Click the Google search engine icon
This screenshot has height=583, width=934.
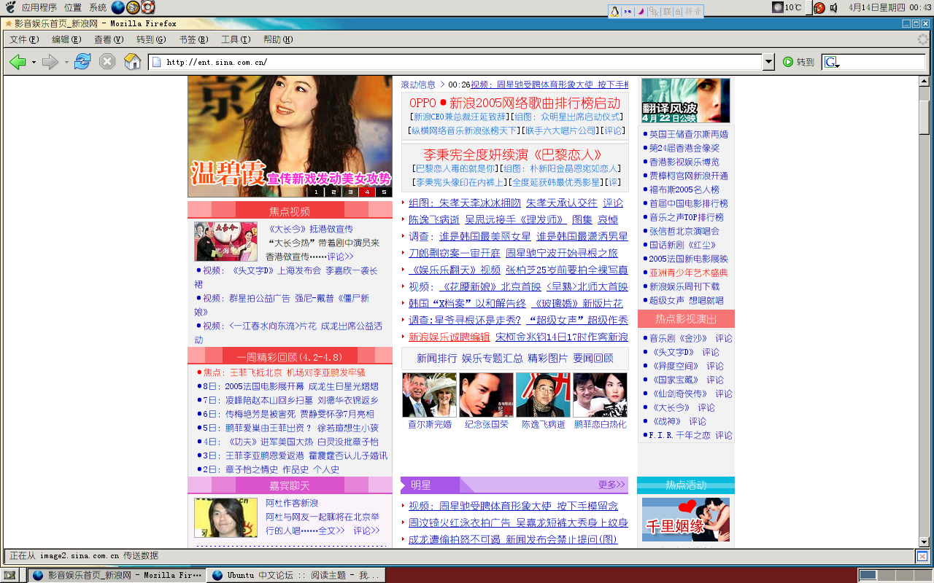click(x=831, y=63)
